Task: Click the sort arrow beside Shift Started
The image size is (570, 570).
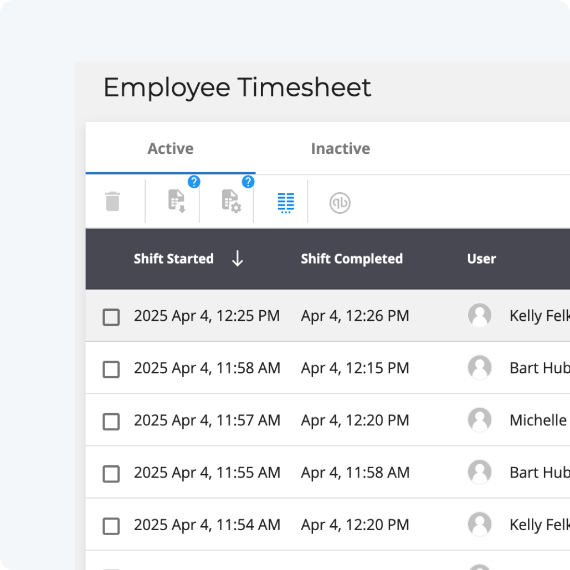Action: tap(238, 259)
